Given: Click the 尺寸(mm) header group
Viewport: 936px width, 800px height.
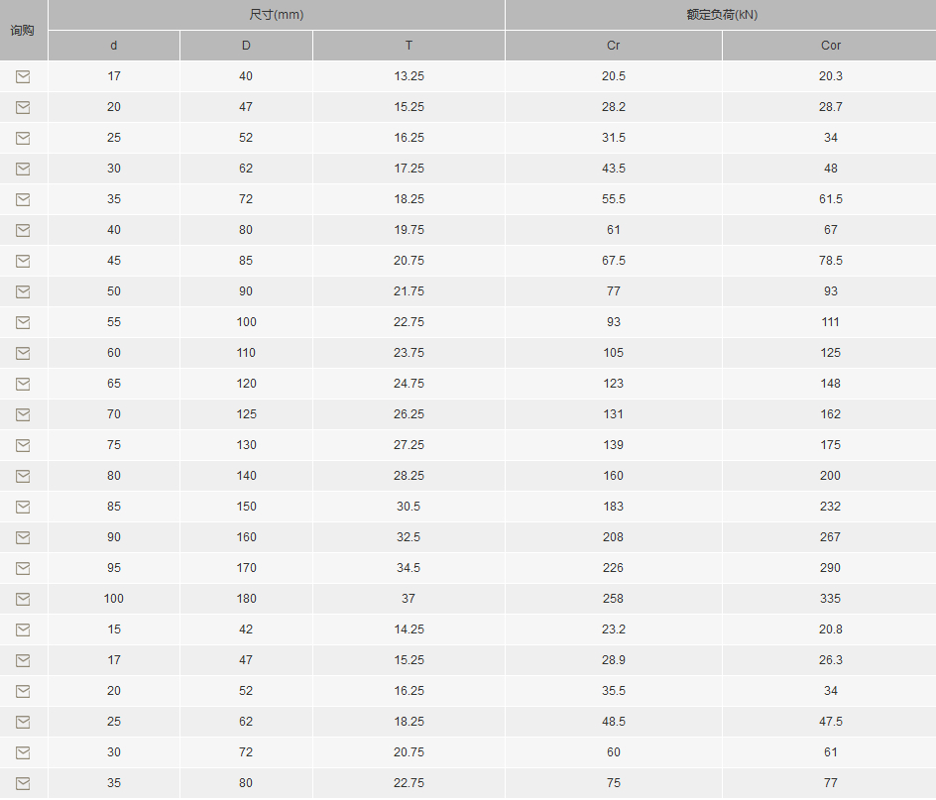Looking at the screenshot, I should click(277, 14).
